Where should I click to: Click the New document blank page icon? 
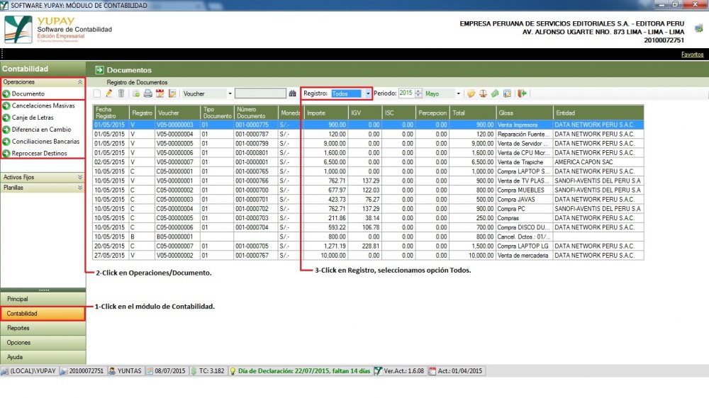[97, 93]
